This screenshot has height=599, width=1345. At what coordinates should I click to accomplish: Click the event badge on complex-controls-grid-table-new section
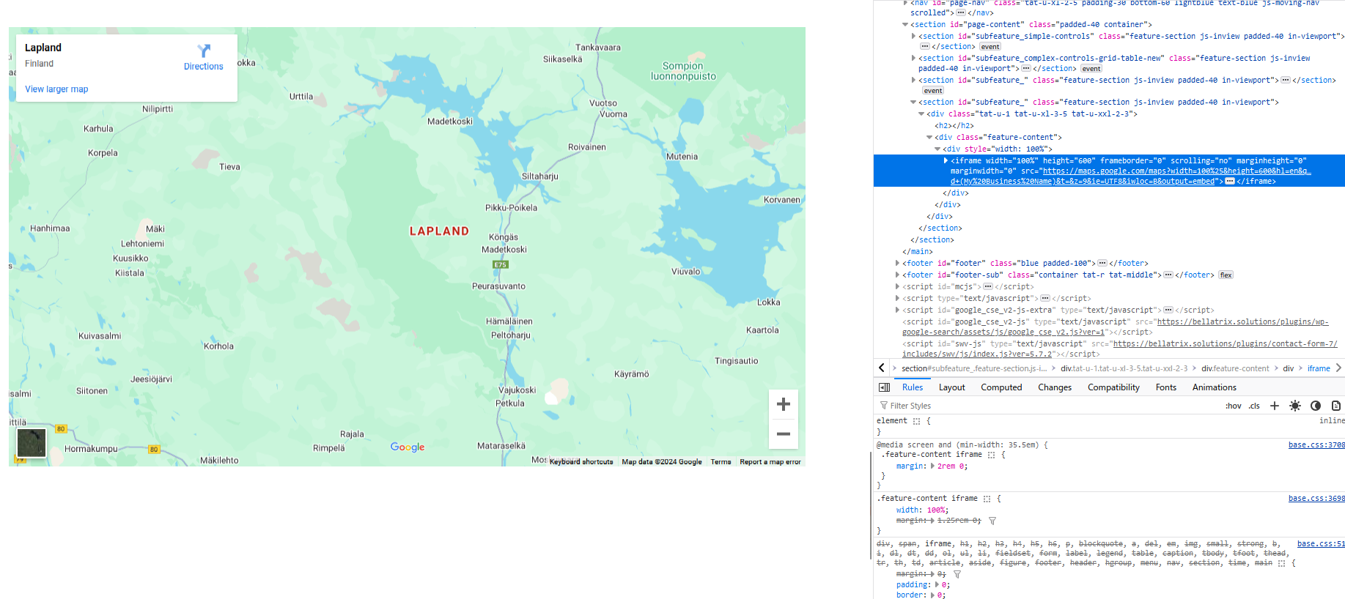pos(1091,69)
